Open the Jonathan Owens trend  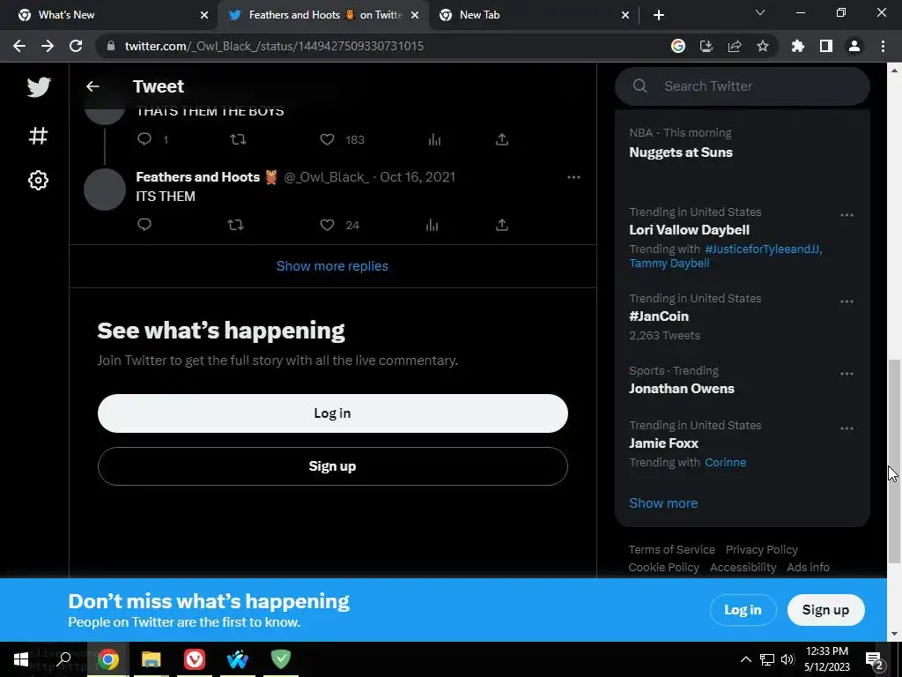pyautogui.click(x=682, y=389)
